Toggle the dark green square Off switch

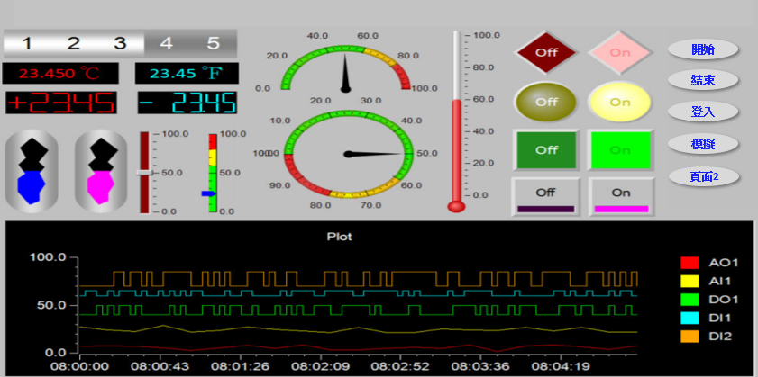(546, 149)
